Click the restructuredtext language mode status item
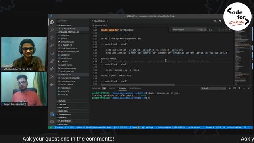The image size is (254, 143). pos(235,128)
